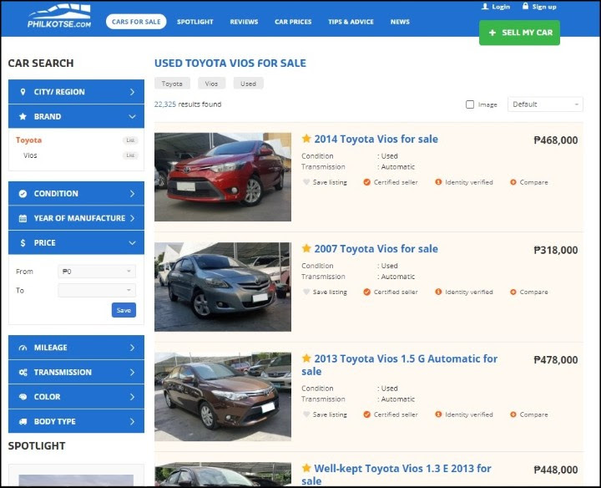
Task: Open the price From dropdown
Action: coord(97,272)
